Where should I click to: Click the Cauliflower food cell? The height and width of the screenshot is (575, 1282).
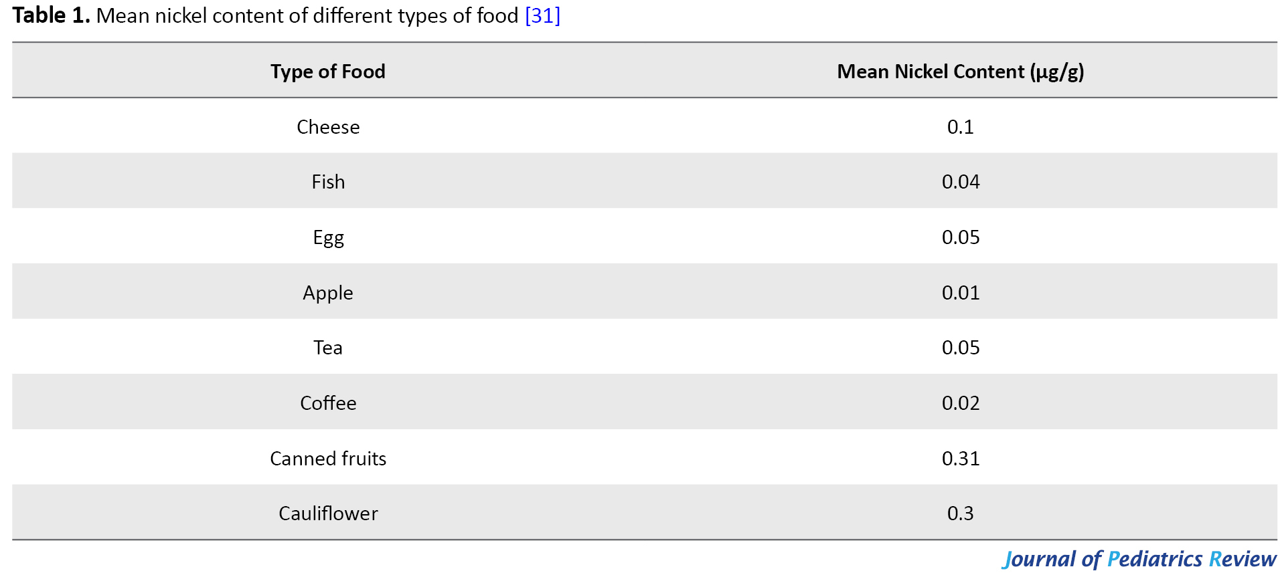click(328, 513)
